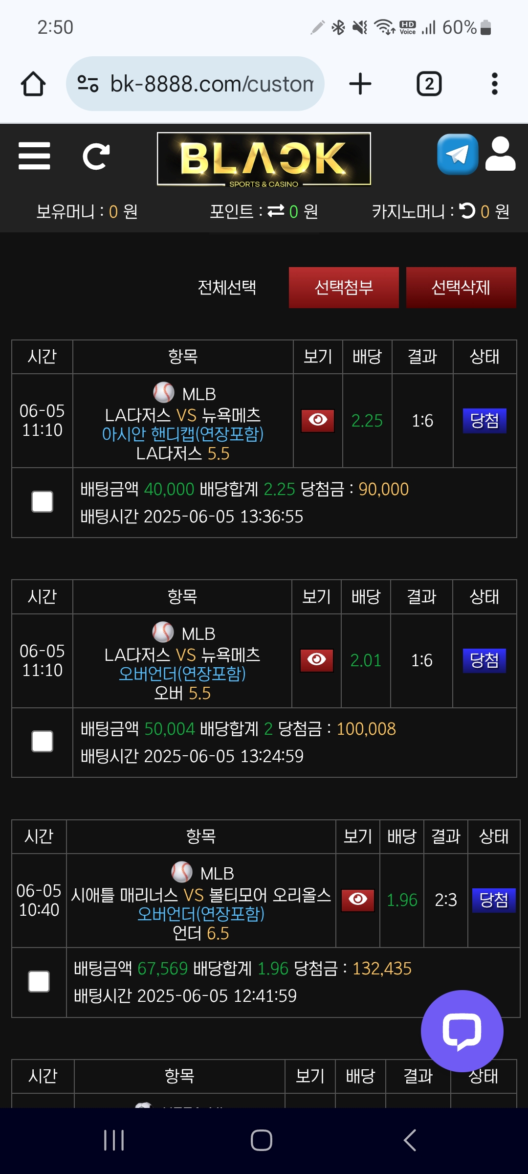This screenshot has width=528, height=1174.
Task: Tap the bk-8888.com address bar
Action: pos(195,84)
